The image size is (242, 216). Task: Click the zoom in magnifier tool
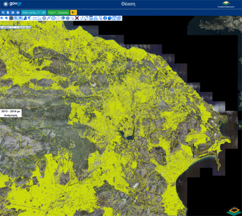coord(2,18)
